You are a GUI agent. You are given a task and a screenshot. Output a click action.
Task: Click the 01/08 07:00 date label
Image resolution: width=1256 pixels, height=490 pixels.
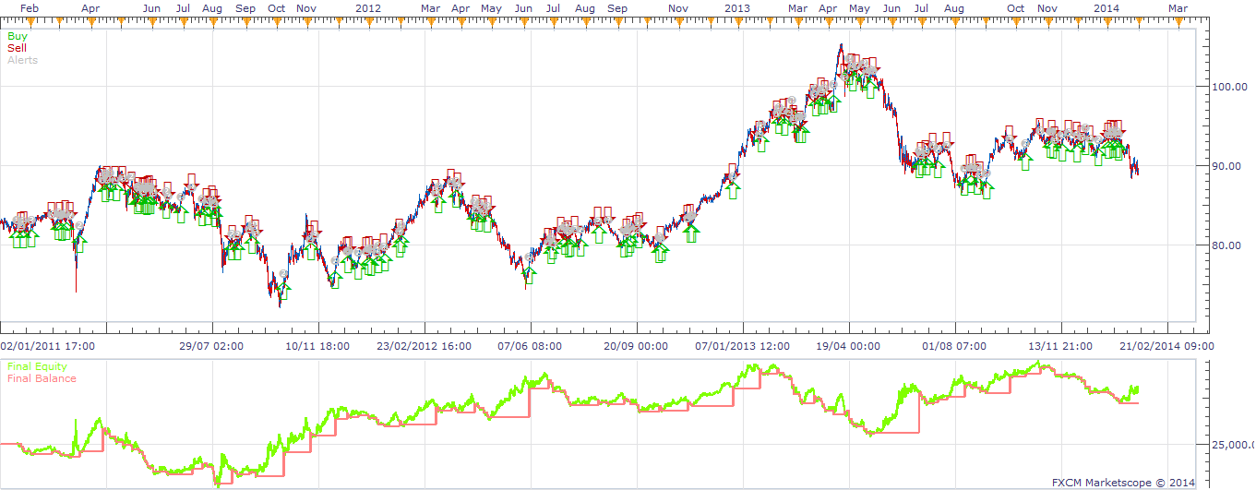point(954,346)
